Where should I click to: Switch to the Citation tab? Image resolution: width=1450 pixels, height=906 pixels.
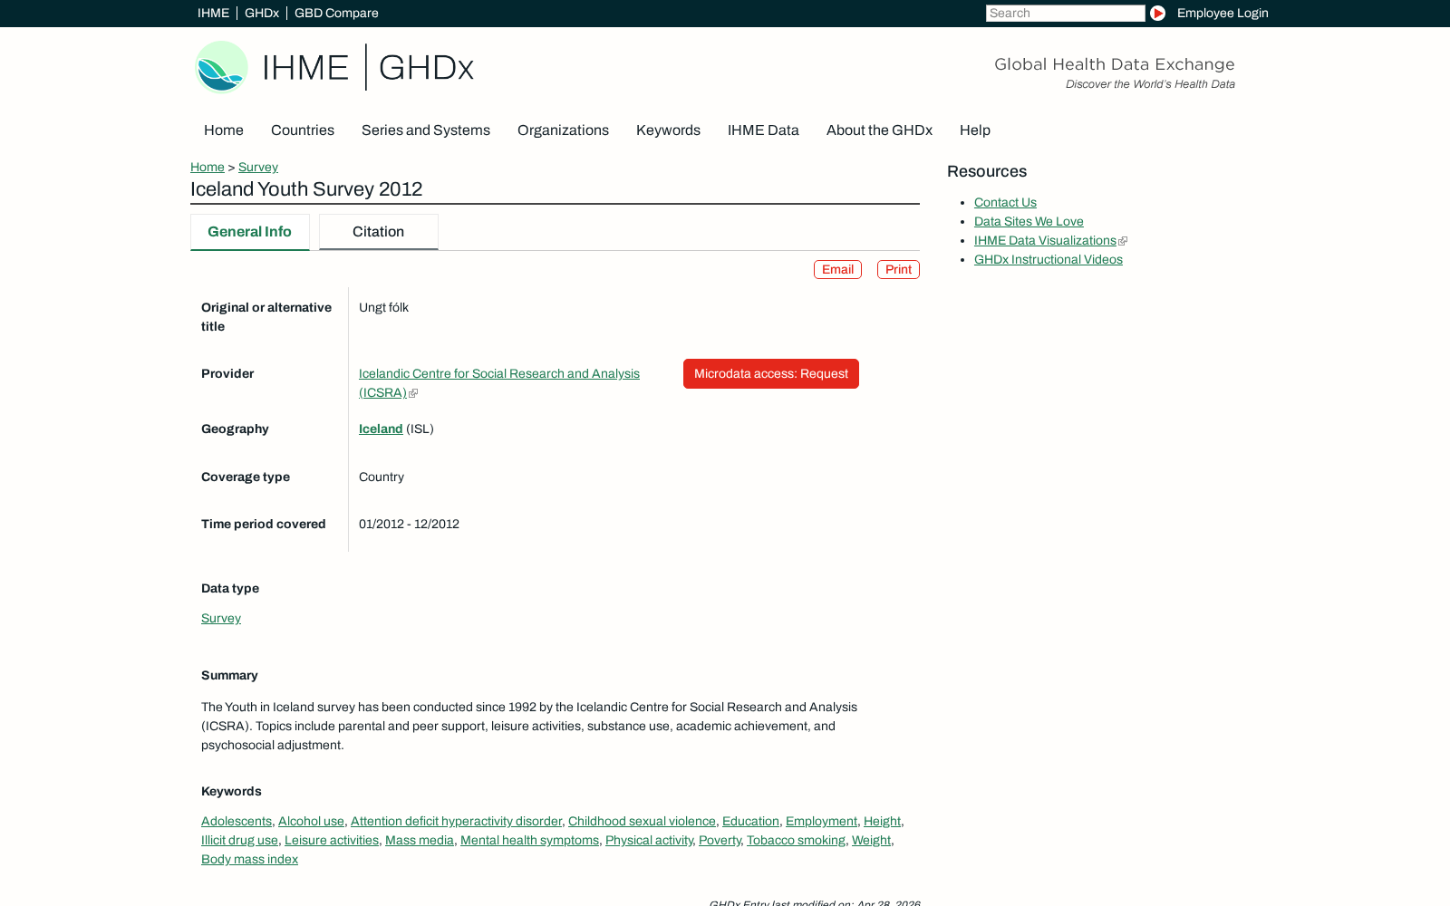click(x=379, y=232)
